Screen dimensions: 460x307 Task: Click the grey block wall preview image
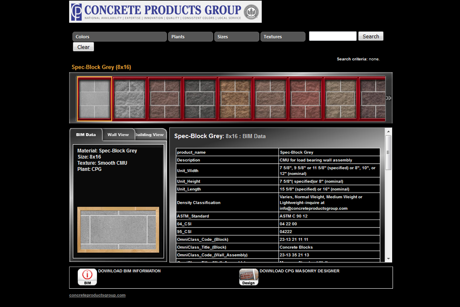coord(118,230)
